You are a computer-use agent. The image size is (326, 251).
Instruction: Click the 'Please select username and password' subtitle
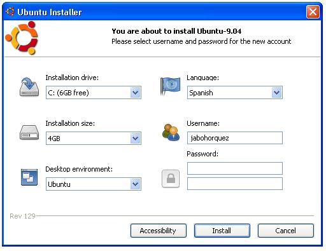click(201, 41)
